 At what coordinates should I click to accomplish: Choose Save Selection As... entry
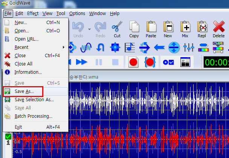(x=36, y=100)
